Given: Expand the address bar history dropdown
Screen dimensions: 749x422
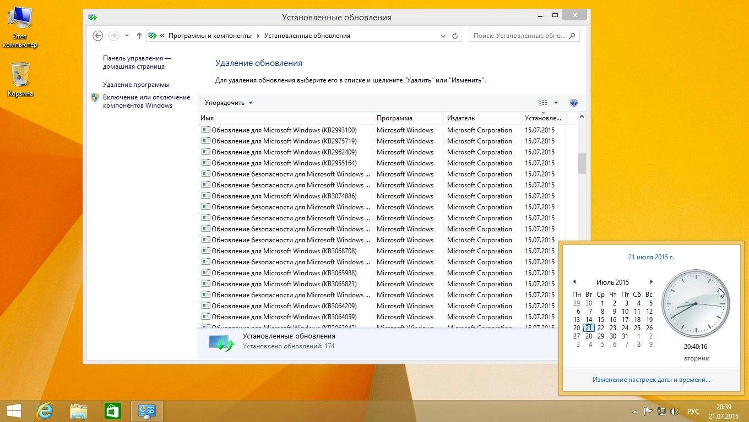Looking at the screenshot, I should 443,36.
